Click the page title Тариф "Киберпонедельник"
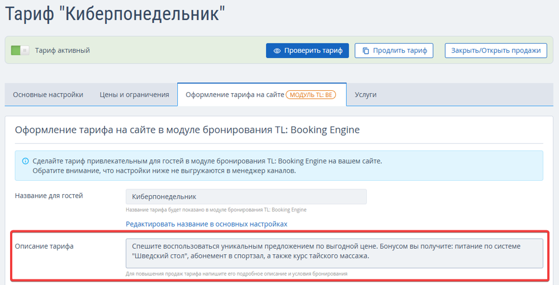The height and width of the screenshot is (285, 559). point(119,14)
